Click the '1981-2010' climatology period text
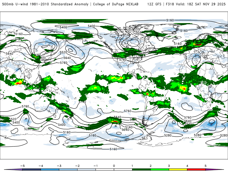The width and height of the screenshot is (228, 171). (x=39, y=4)
